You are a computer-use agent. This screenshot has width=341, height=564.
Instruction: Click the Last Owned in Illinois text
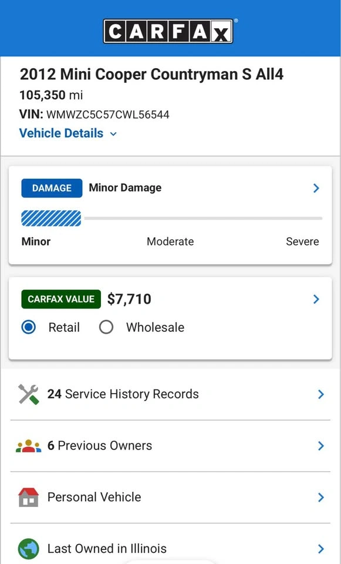[x=107, y=549]
